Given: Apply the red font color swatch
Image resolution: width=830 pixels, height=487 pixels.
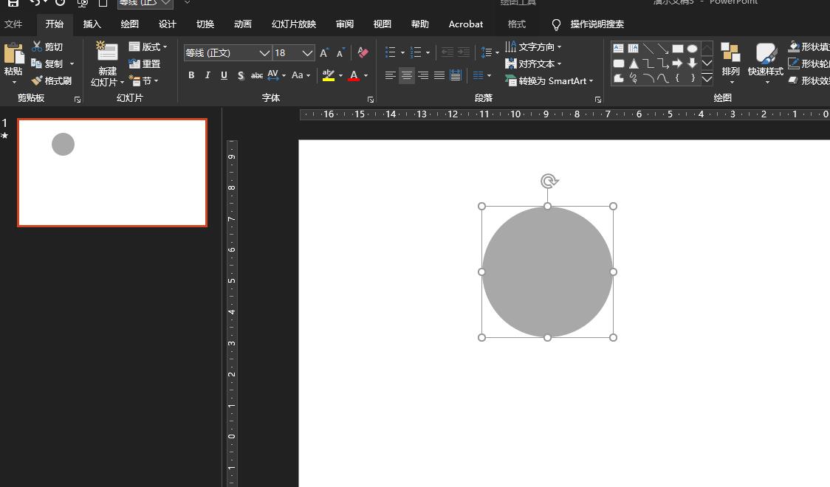Looking at the screenshot, I should tap(354, 75).
